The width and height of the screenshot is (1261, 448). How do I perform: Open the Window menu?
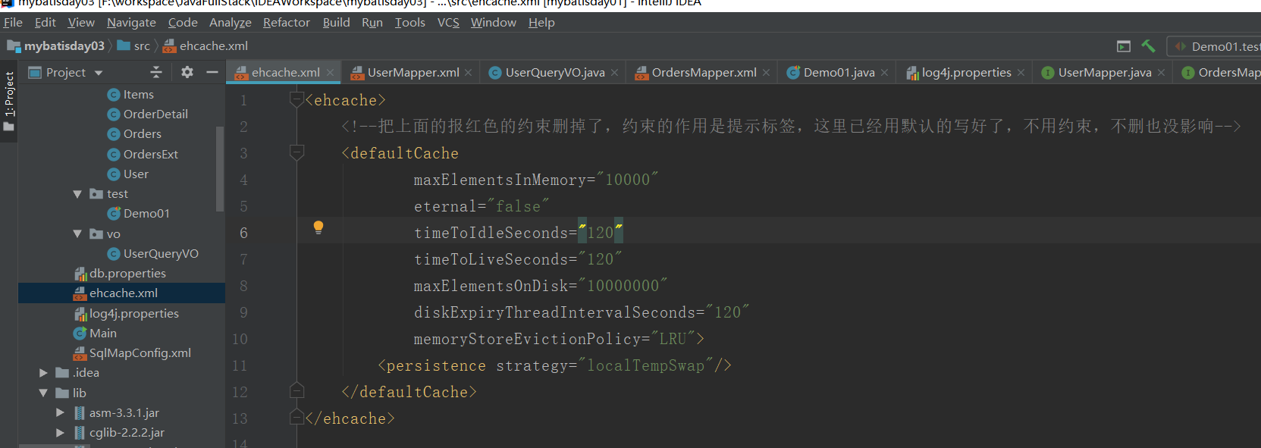(494, 23)
